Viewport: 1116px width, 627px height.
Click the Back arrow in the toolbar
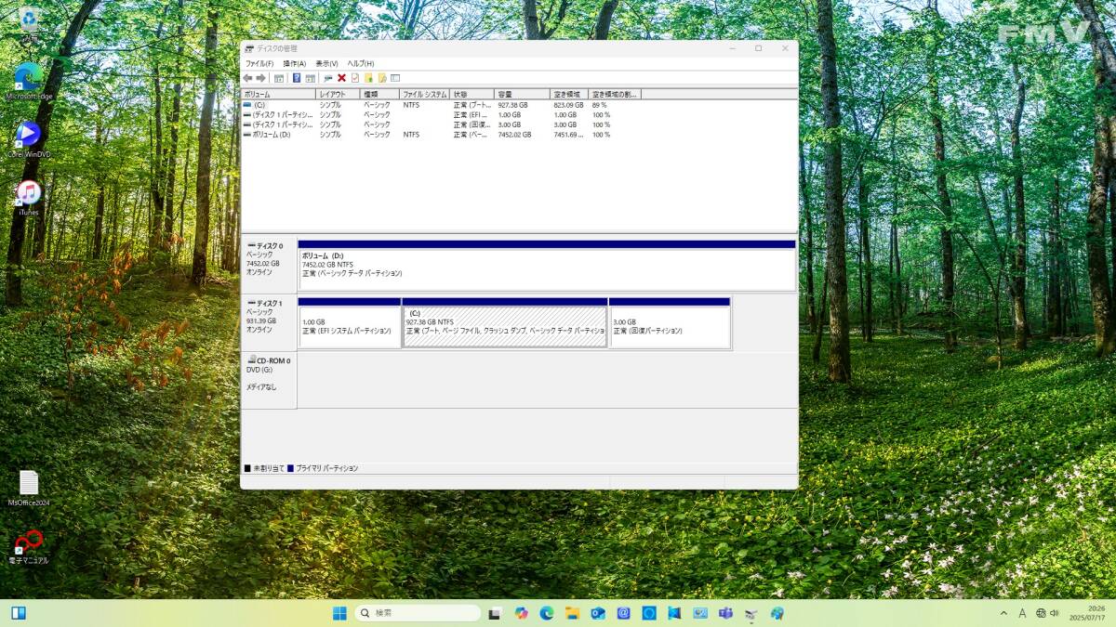pyautogui.click(x=247, y=78)
